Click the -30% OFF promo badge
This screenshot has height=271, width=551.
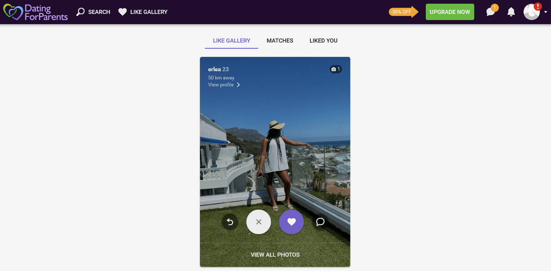coord(403,12)
